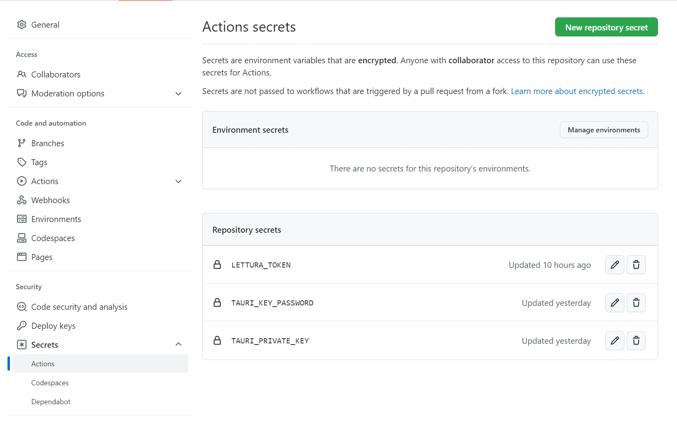Edit the TAURI_PRIVATE_KEY secret
The image size is (677, 422).
pos(614,341)
